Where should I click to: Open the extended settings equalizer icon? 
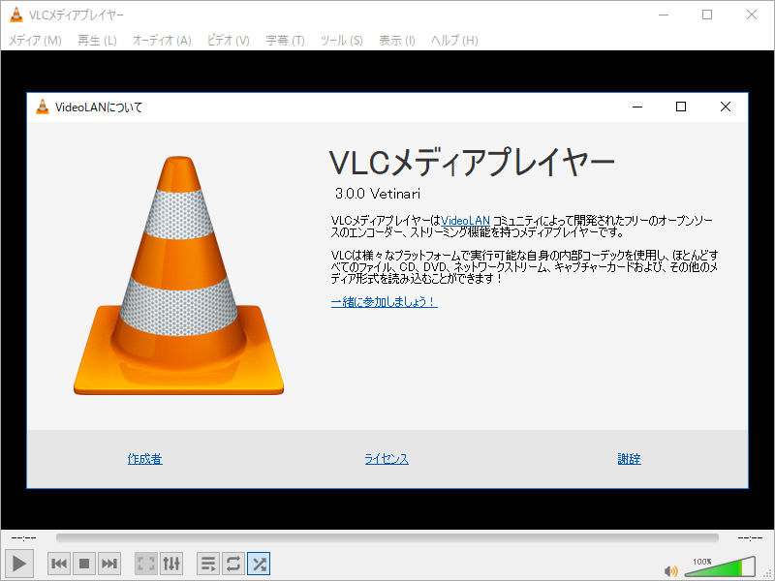171,563
